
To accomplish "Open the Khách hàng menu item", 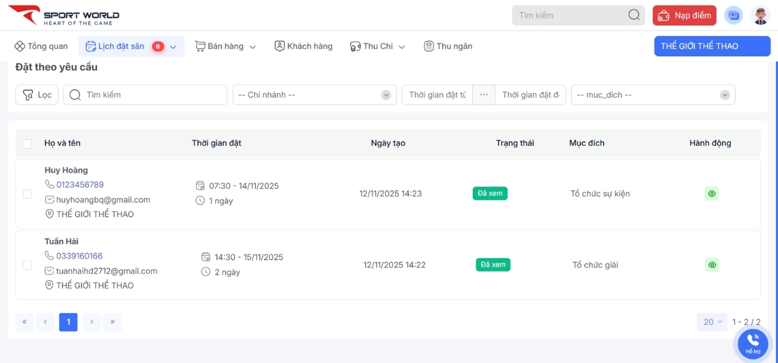I will 303,47.
